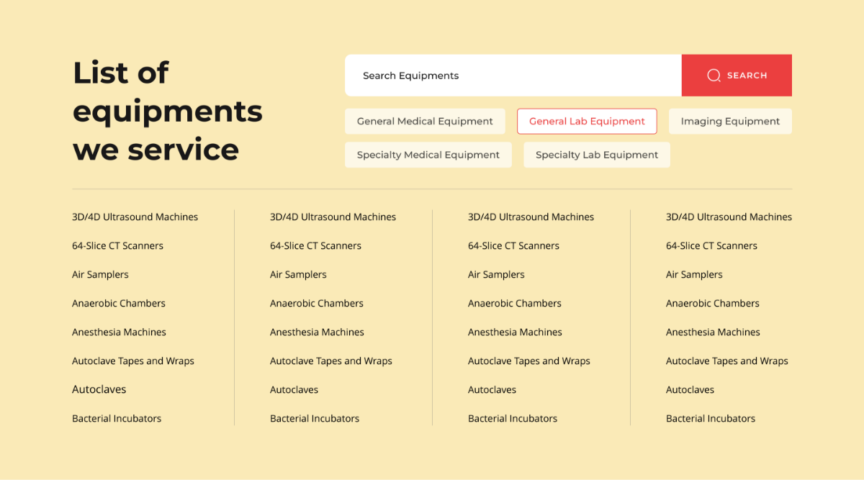This screenshot has height=480, width=864.
Task: Switch to the Imaging Equipment filter
Action: [x=730, y=122]
